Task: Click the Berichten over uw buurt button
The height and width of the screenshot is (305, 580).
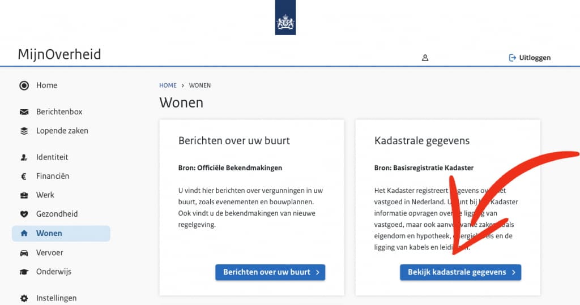Action: tap(270, 272)
